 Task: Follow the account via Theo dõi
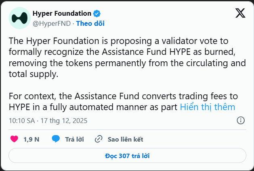point(90,23)
